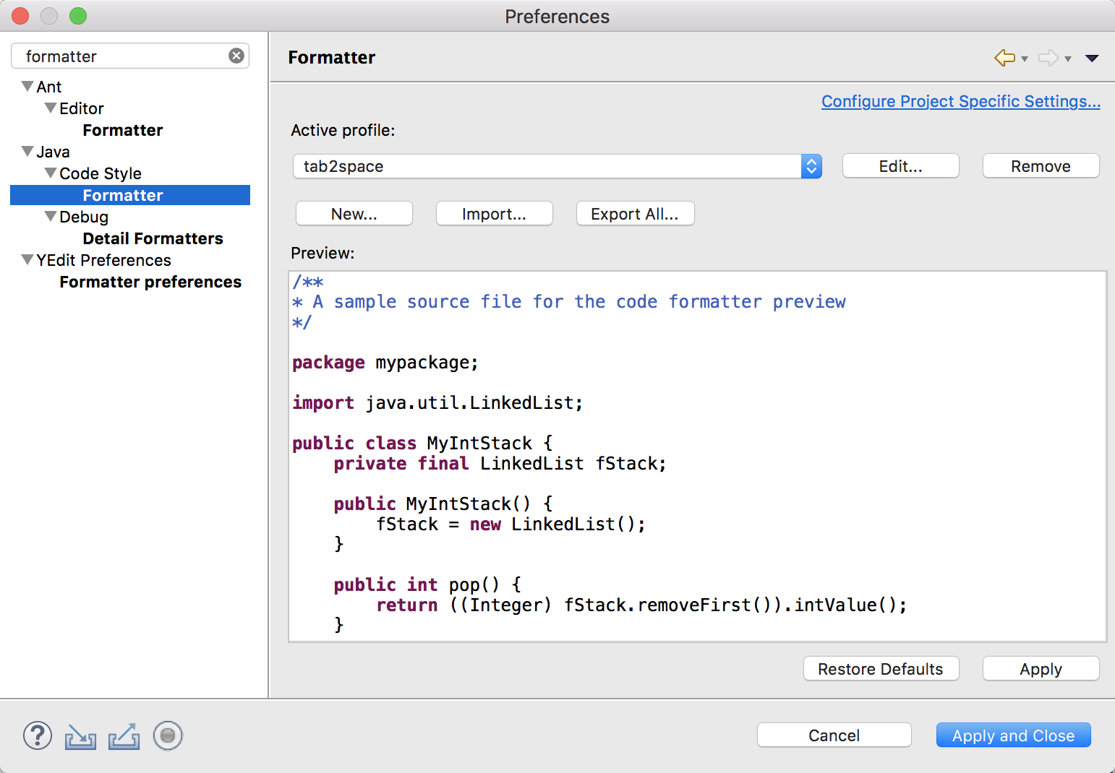Viewport: 1115px width, 773px height.
Task: Open the black triangle view menu
Action: 1092,59
